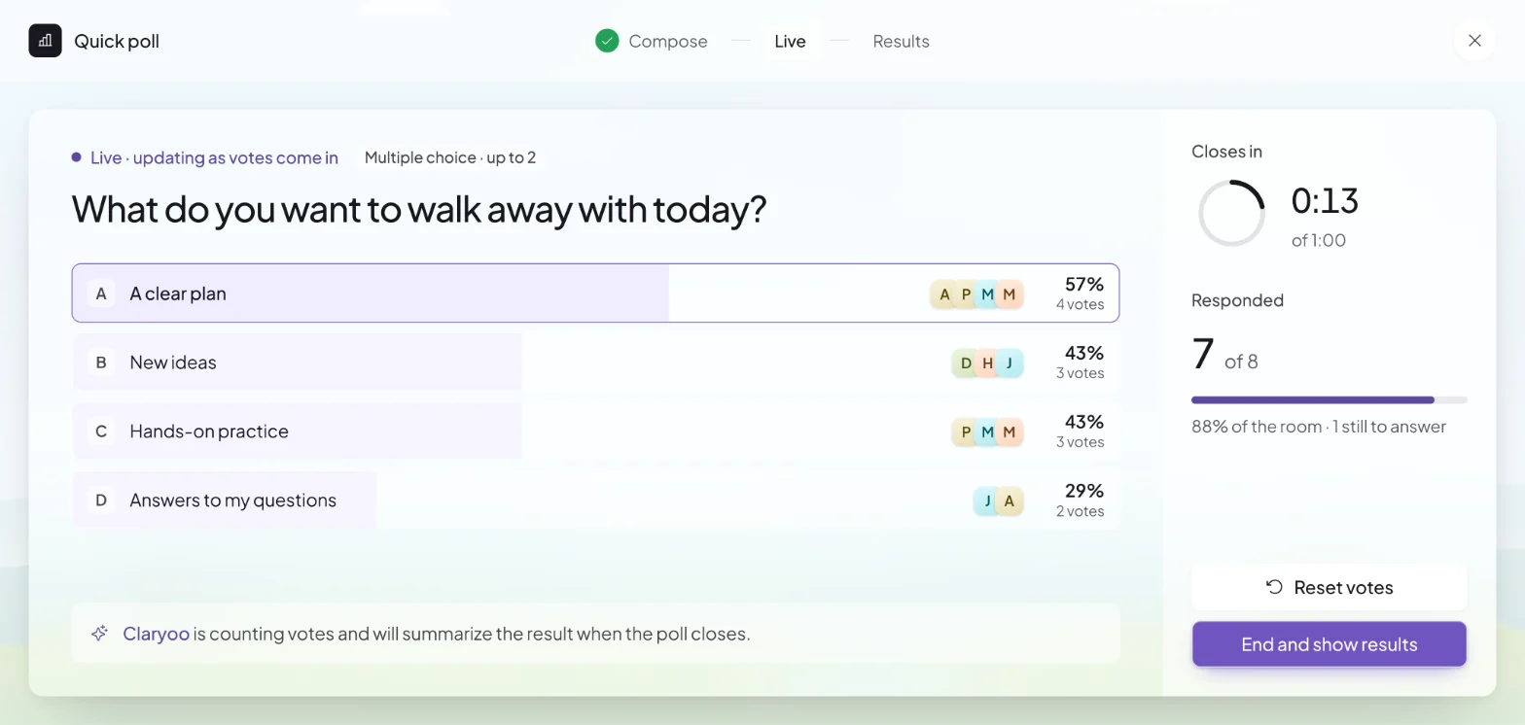1525x725 pixels.
Task: Click the Quick poll title
Action: [x=117, y=41]
